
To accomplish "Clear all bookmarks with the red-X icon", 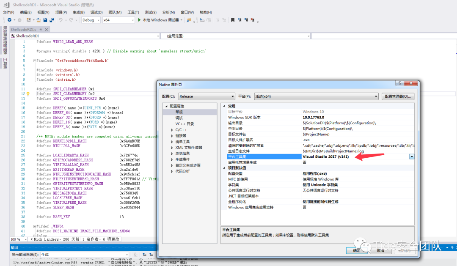I will tap(252, 20).
